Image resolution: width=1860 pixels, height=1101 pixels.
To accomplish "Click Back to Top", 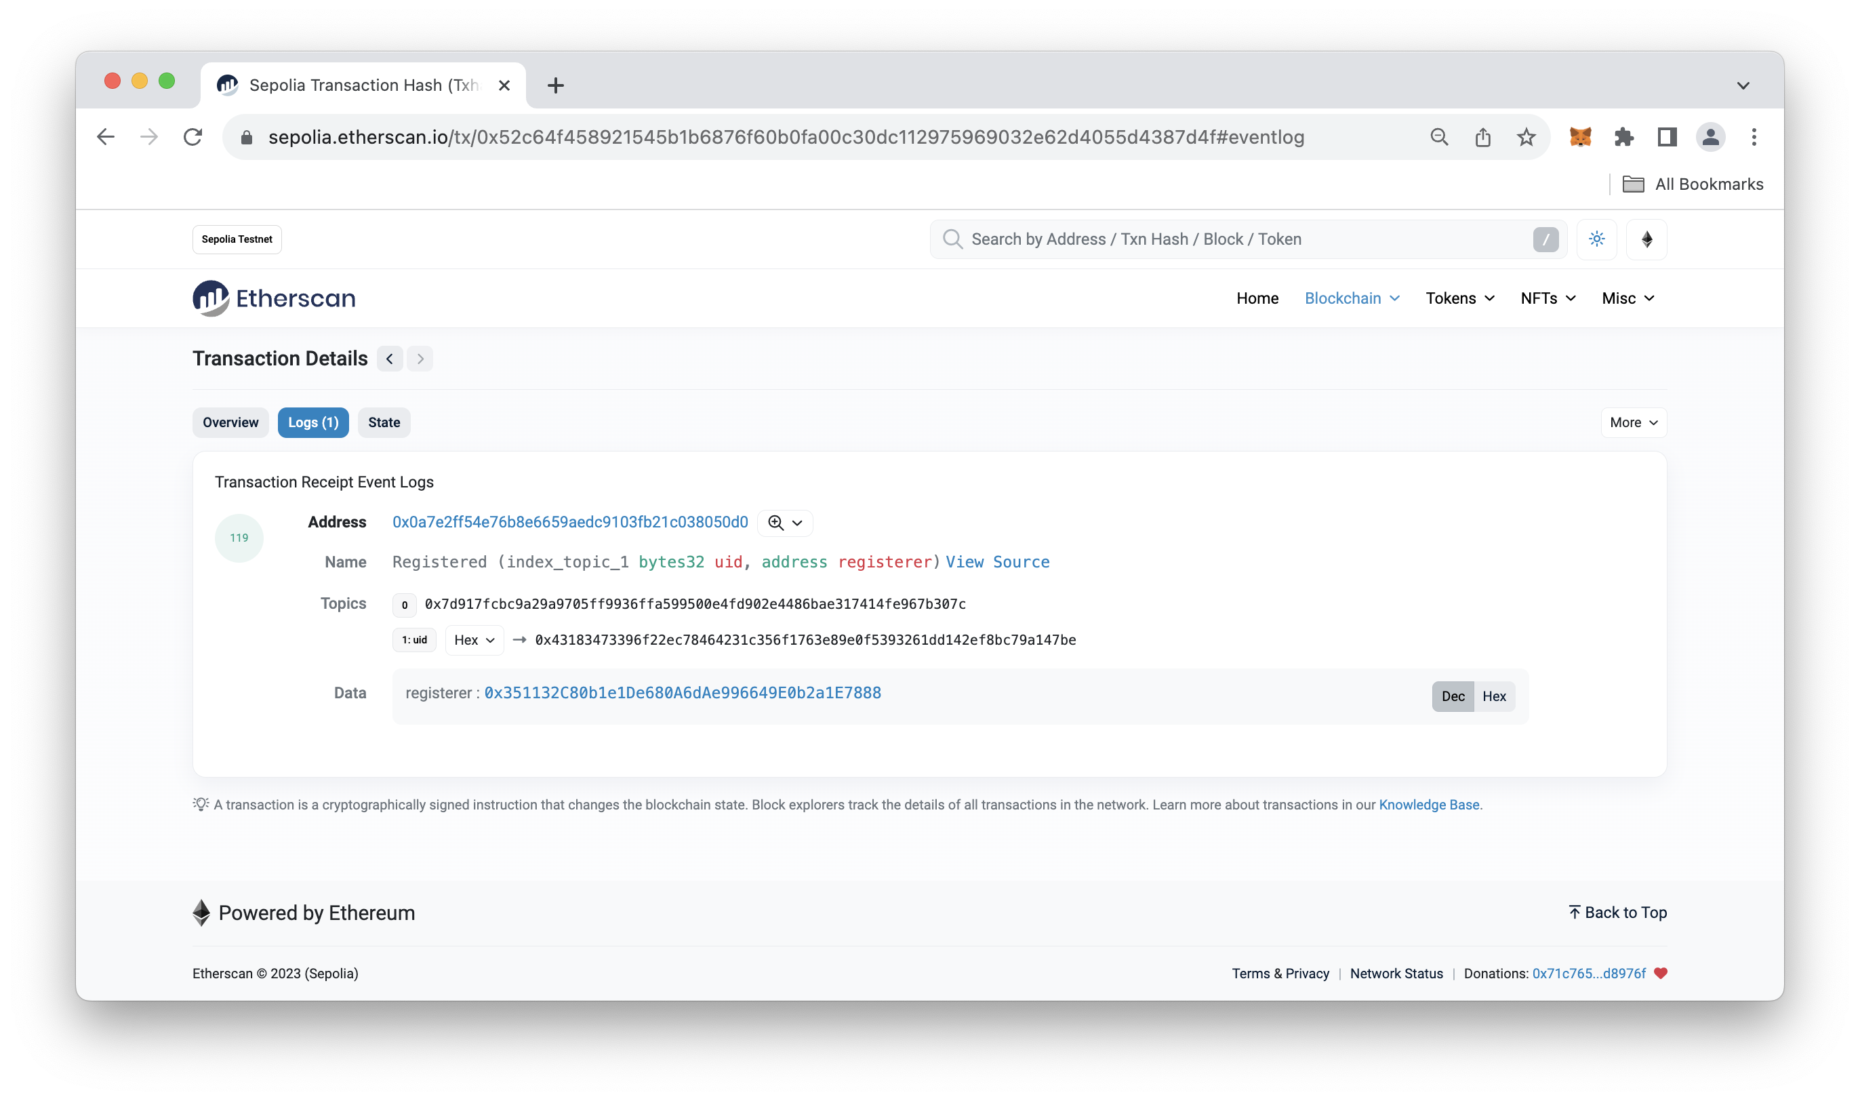I will click(1617, 912).
